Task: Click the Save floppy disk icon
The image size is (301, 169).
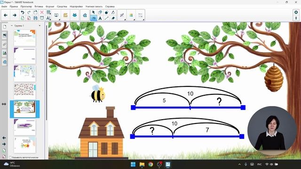Action: [35, 18]
